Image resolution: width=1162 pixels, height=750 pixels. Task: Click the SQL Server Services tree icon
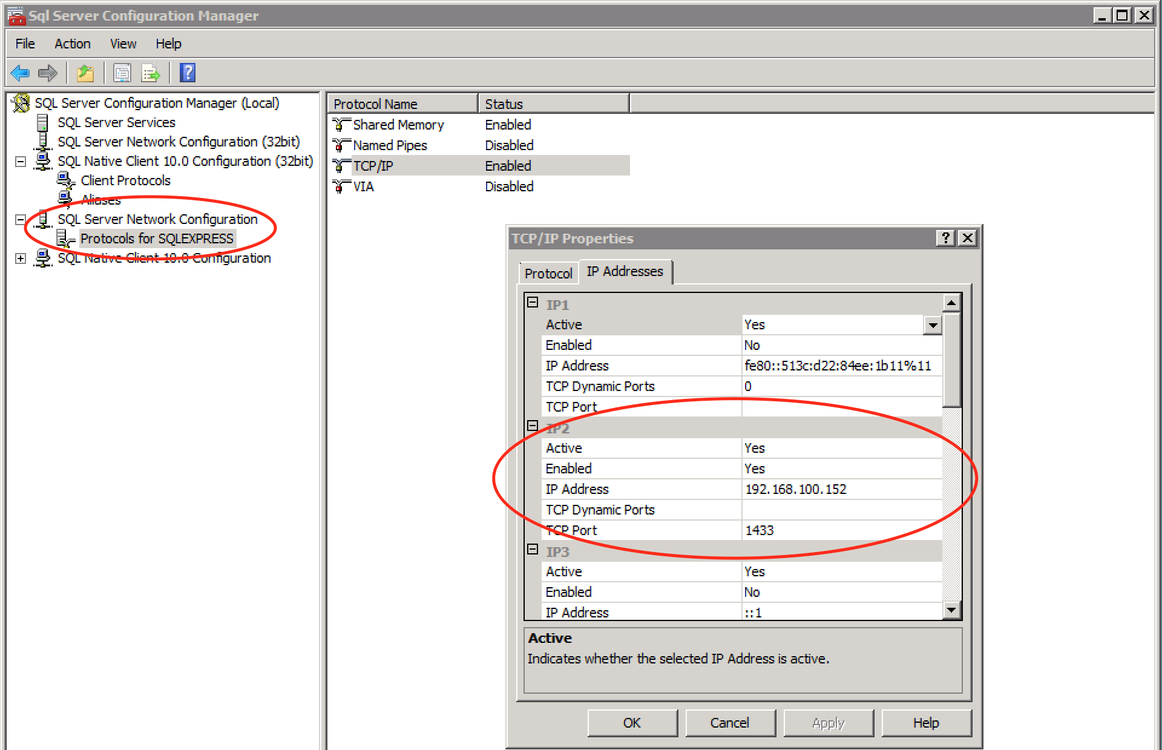[x=42, y=123]
